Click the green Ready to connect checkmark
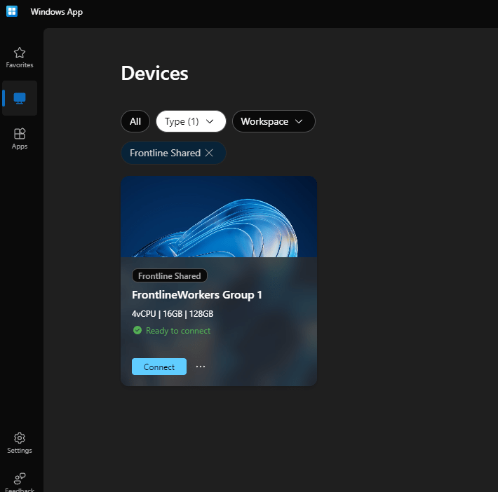Viewport: 498px width, 492px height. point(137,331)
